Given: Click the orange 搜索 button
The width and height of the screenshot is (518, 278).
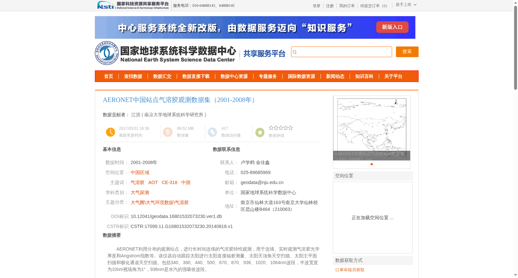Looking at the screenshot, I should point(407,52).
